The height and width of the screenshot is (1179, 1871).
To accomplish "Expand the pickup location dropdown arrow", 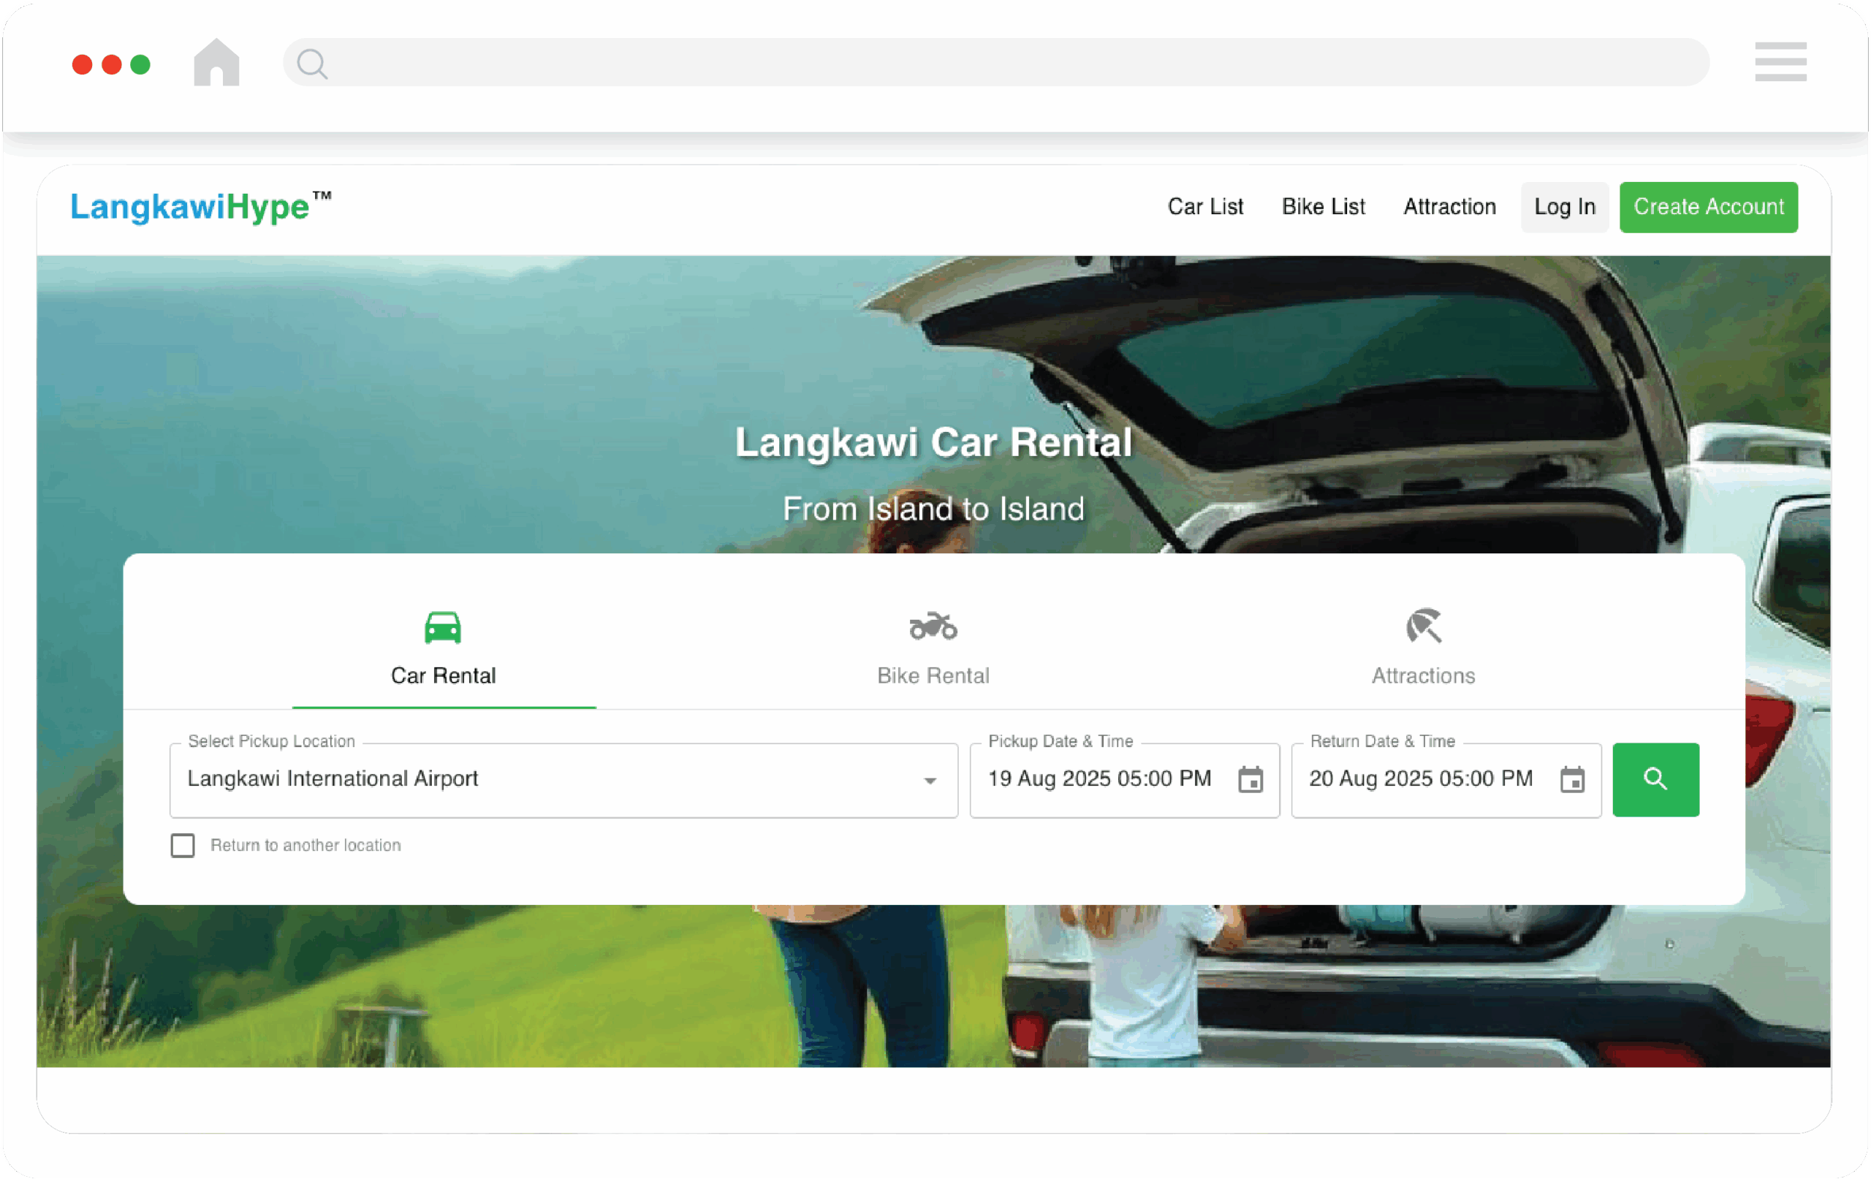I will (929, 781).
